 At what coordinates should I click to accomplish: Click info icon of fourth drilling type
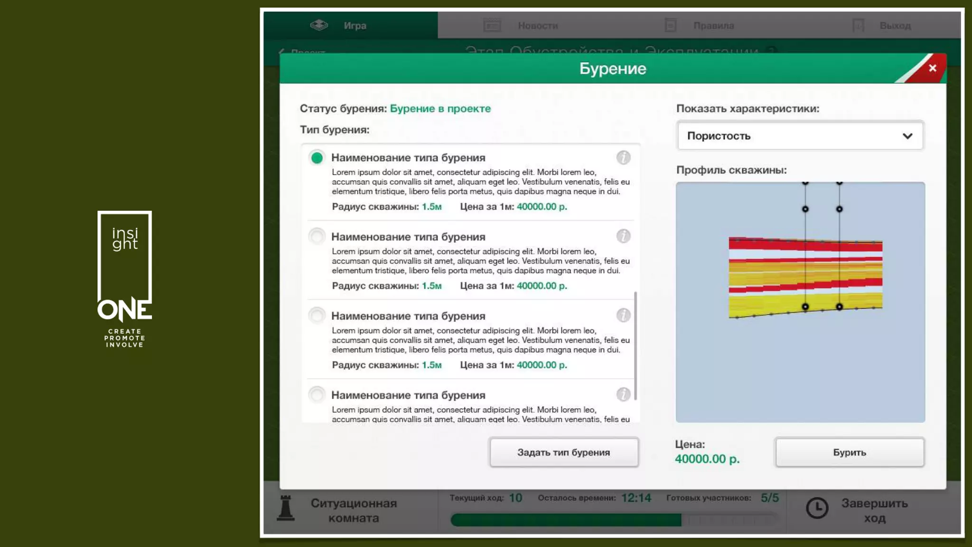coord(623,394)
